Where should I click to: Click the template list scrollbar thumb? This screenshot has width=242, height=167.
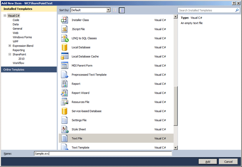pos(175,106)
